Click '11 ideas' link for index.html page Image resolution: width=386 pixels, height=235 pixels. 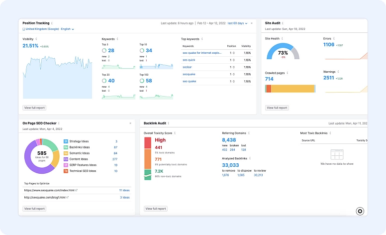(x=124, y=190)
